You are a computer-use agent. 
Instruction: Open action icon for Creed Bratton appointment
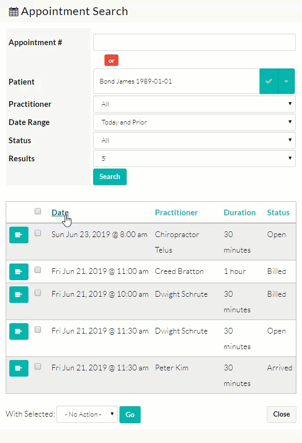pyautogui.click(x=19, y=271)
